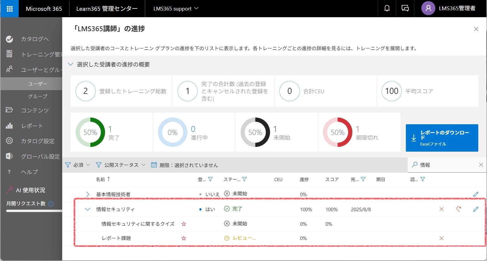Click the 合計CEU 0 circle
487x261 pixels.
click(290, 91)
